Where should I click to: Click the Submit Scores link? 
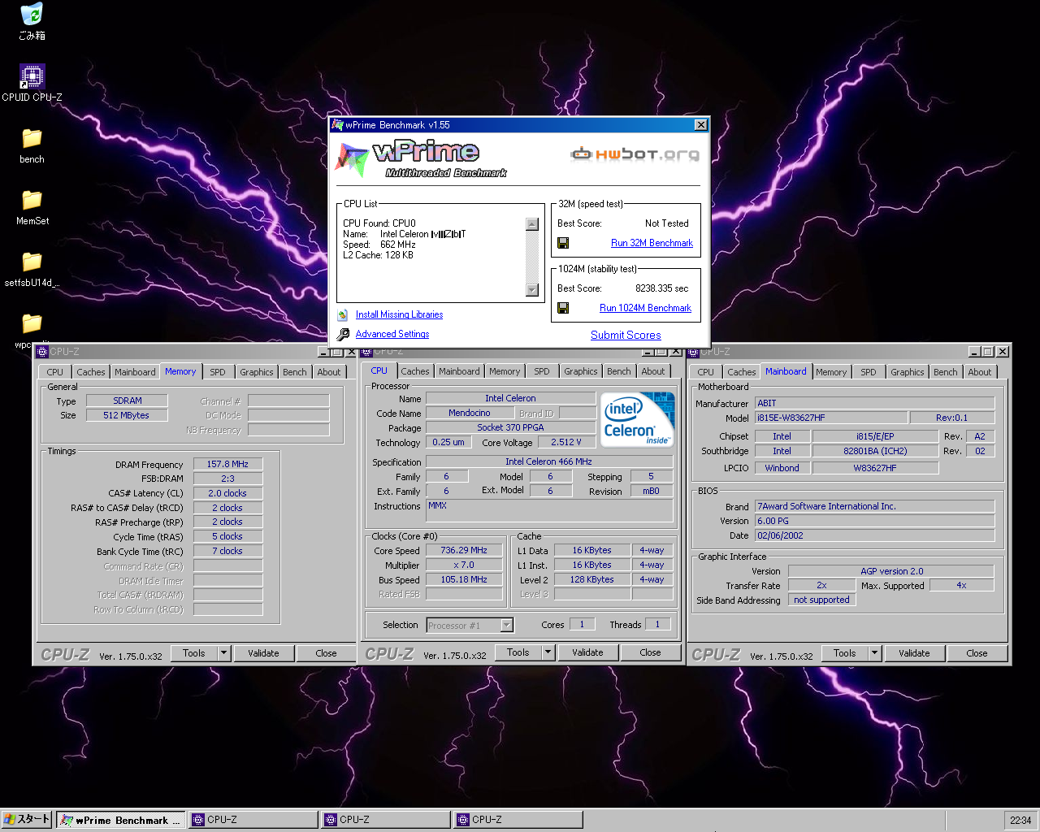(x=626, y=335)
